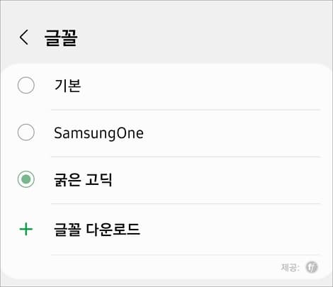Screen dimensions: 333x287
Task: Tap the divider under SamsungOne
Action: (x=186, y=157)
